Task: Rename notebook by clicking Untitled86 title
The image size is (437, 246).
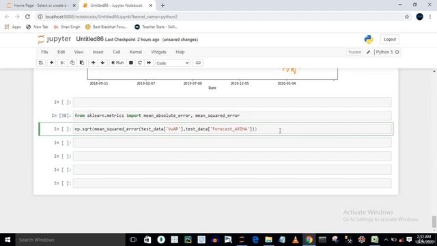Action: [89, 39]
